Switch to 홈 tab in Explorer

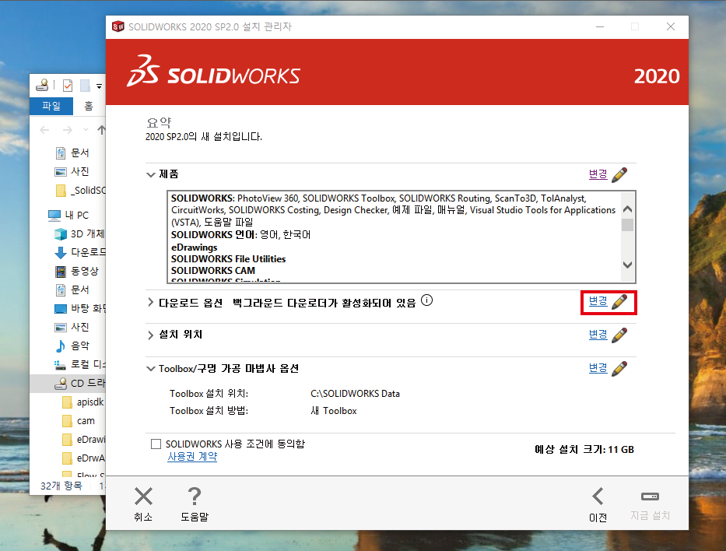click(x=89, y=106)
